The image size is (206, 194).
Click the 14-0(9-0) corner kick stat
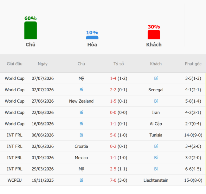tap(193, 135)
